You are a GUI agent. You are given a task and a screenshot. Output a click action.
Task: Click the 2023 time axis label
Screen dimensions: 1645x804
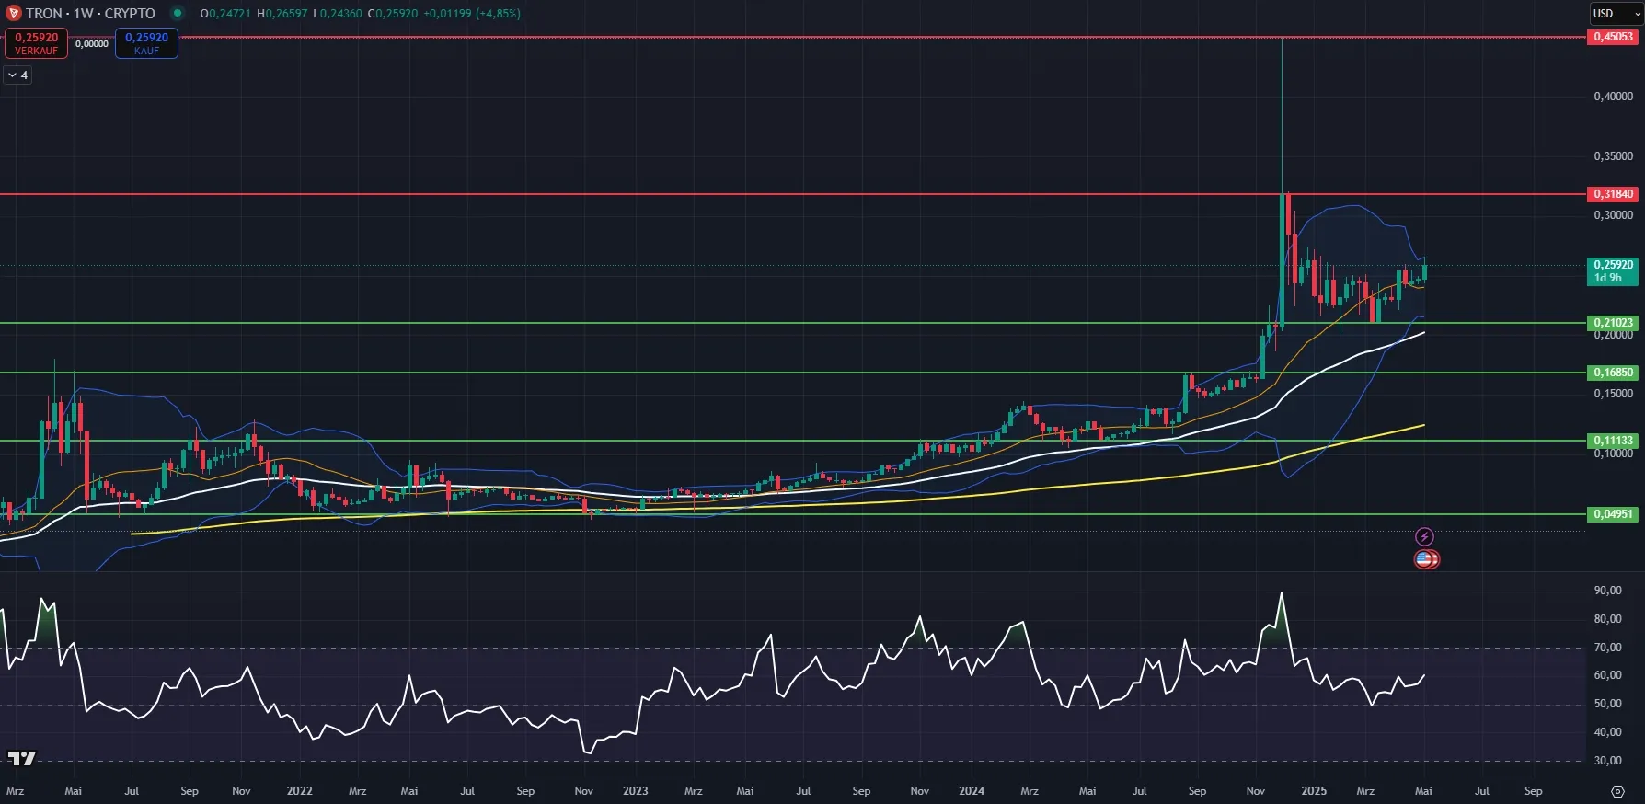click(635, 791)
